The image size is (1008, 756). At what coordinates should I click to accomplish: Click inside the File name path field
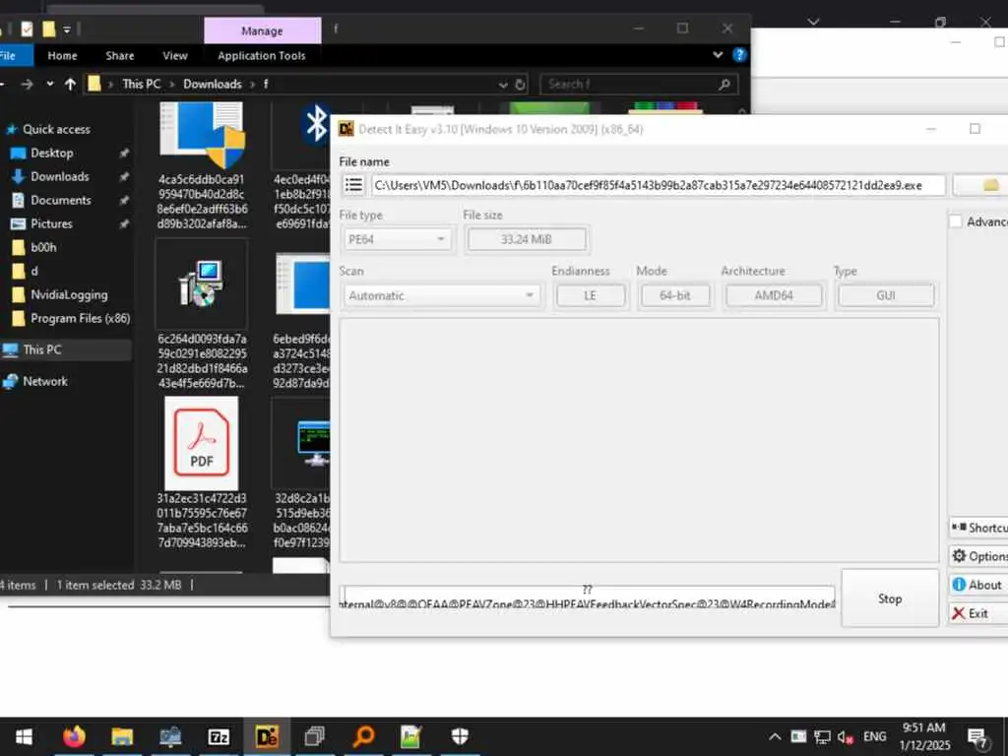(x=658, y=185)
